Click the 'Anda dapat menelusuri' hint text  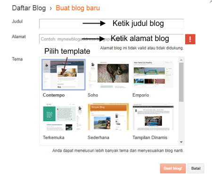(118, 150)
